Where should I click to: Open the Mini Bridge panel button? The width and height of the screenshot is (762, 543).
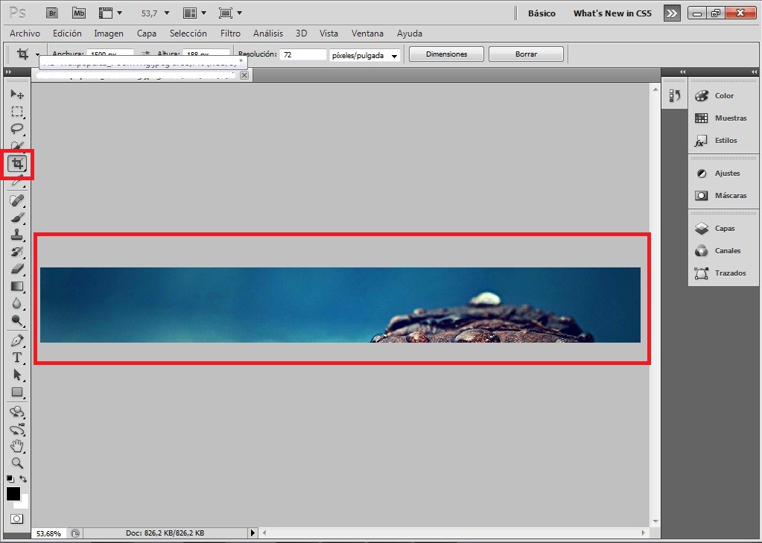[x=78, y=13]
